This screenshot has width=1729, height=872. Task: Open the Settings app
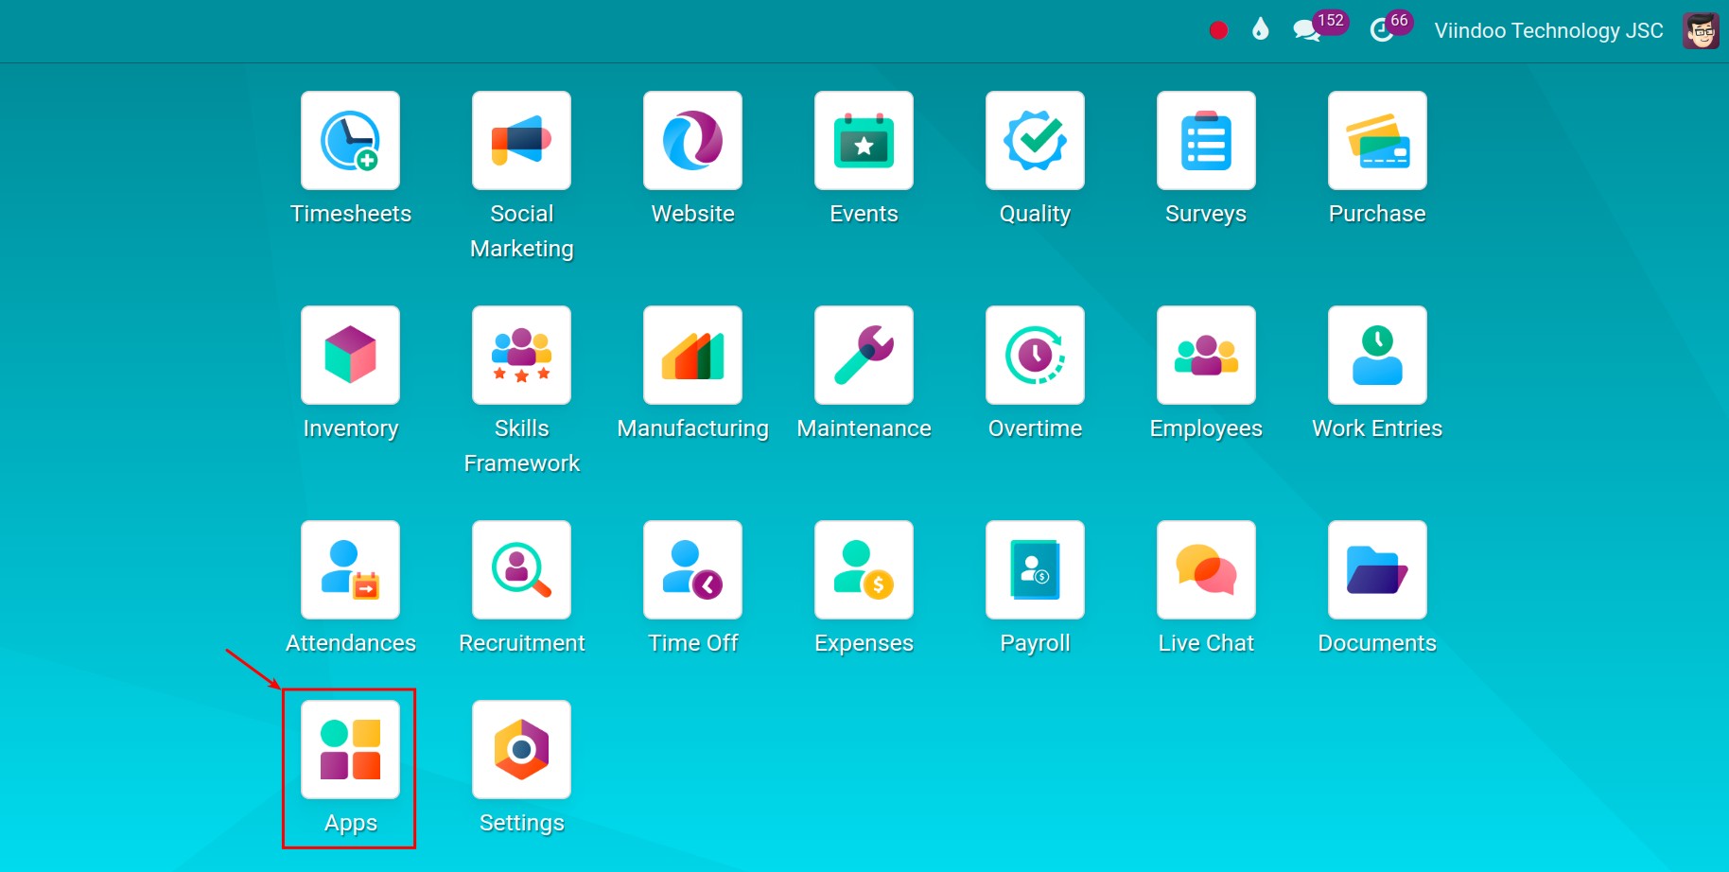click(x=521, y=750)
